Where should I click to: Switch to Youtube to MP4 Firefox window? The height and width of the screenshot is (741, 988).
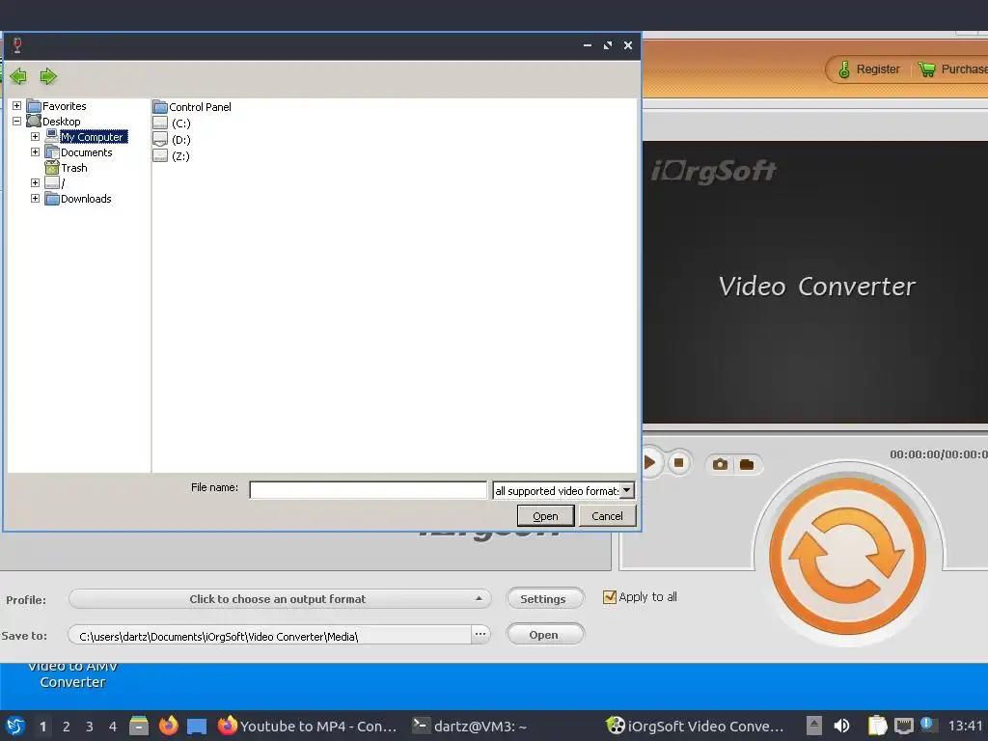[308, 726]
